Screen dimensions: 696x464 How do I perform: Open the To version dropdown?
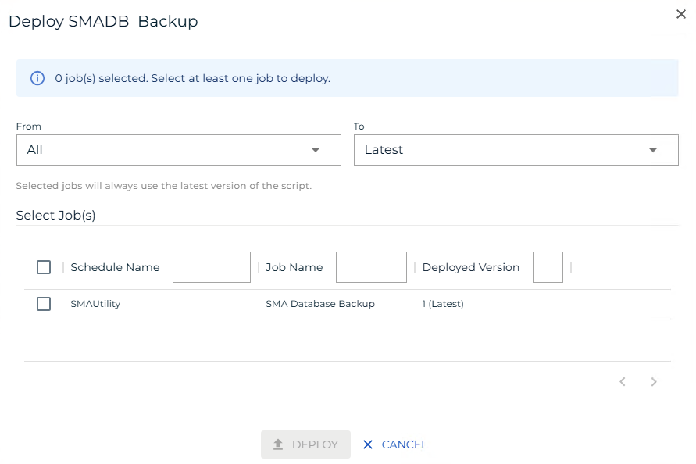516,150
